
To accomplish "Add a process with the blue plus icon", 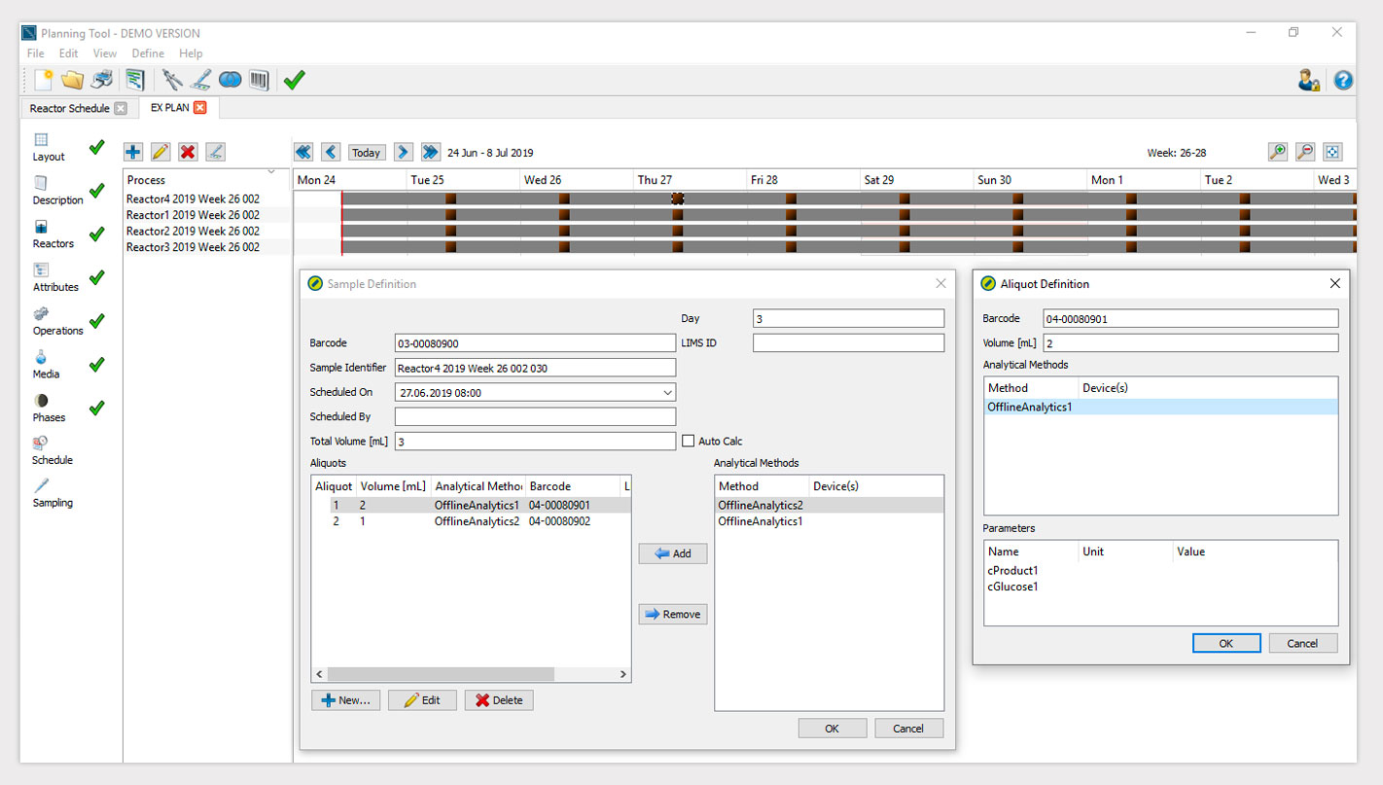I will point(133,152).
